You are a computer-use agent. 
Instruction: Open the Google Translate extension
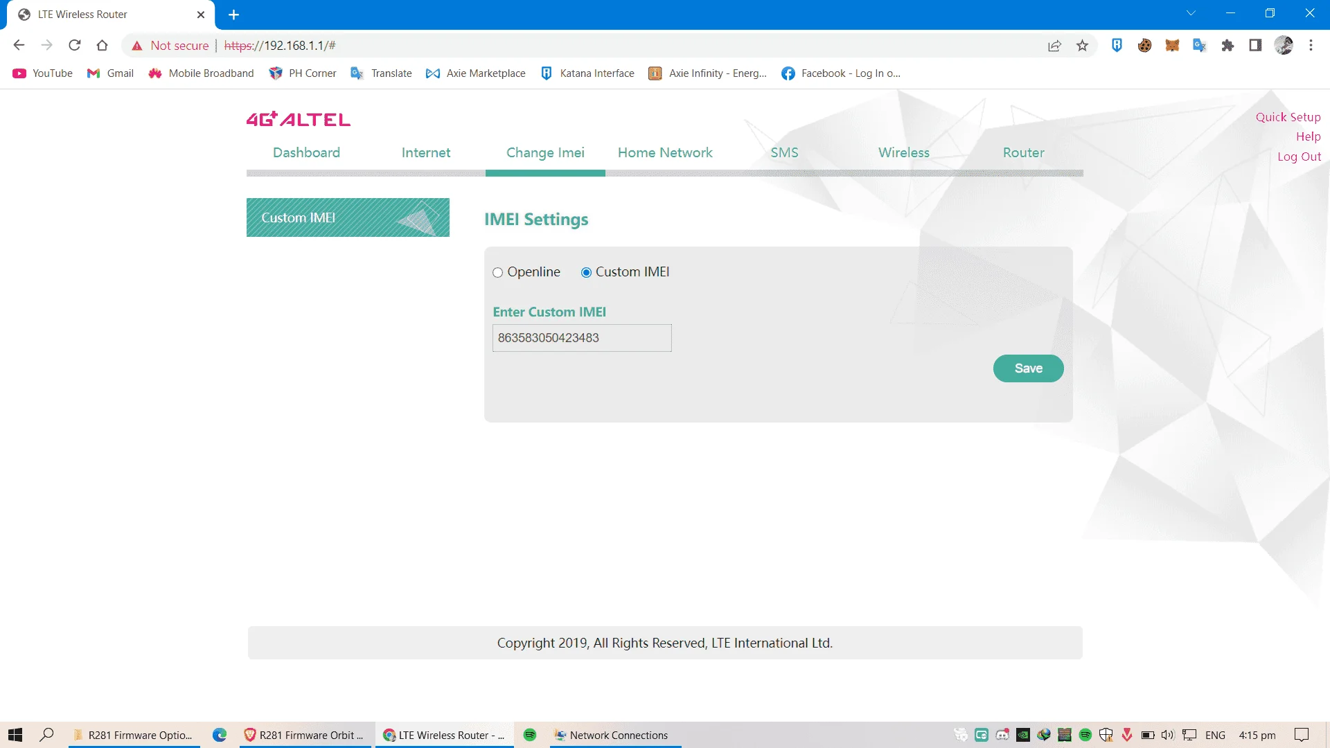click(1200, 46)
